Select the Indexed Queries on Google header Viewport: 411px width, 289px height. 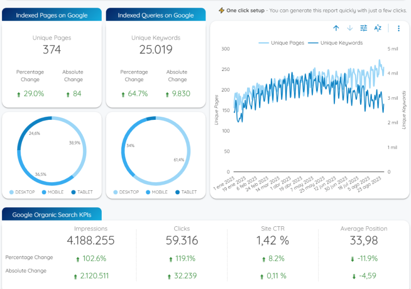click(x=156, y=15)
